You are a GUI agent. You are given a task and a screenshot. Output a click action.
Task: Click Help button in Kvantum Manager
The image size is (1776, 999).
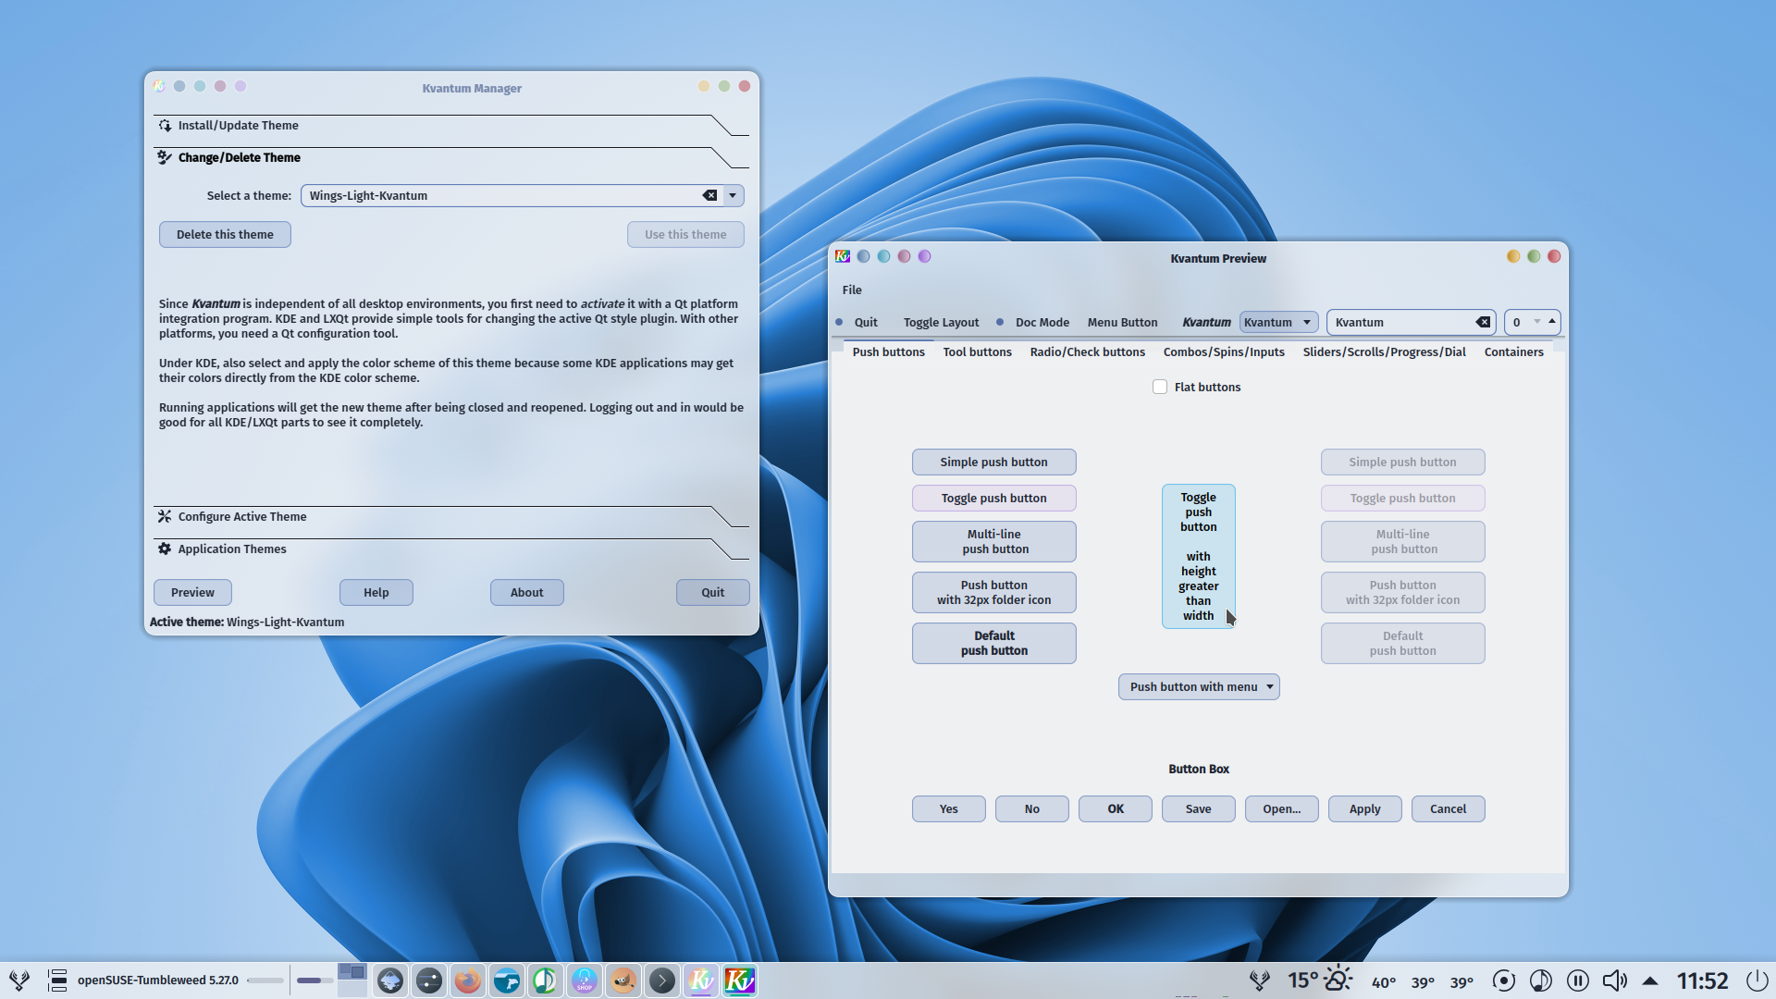point(376,592)
